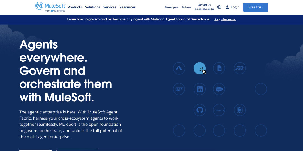Select the SAP logo circle
The height and width of the screenshot is (151, 303).
point(179,89)
